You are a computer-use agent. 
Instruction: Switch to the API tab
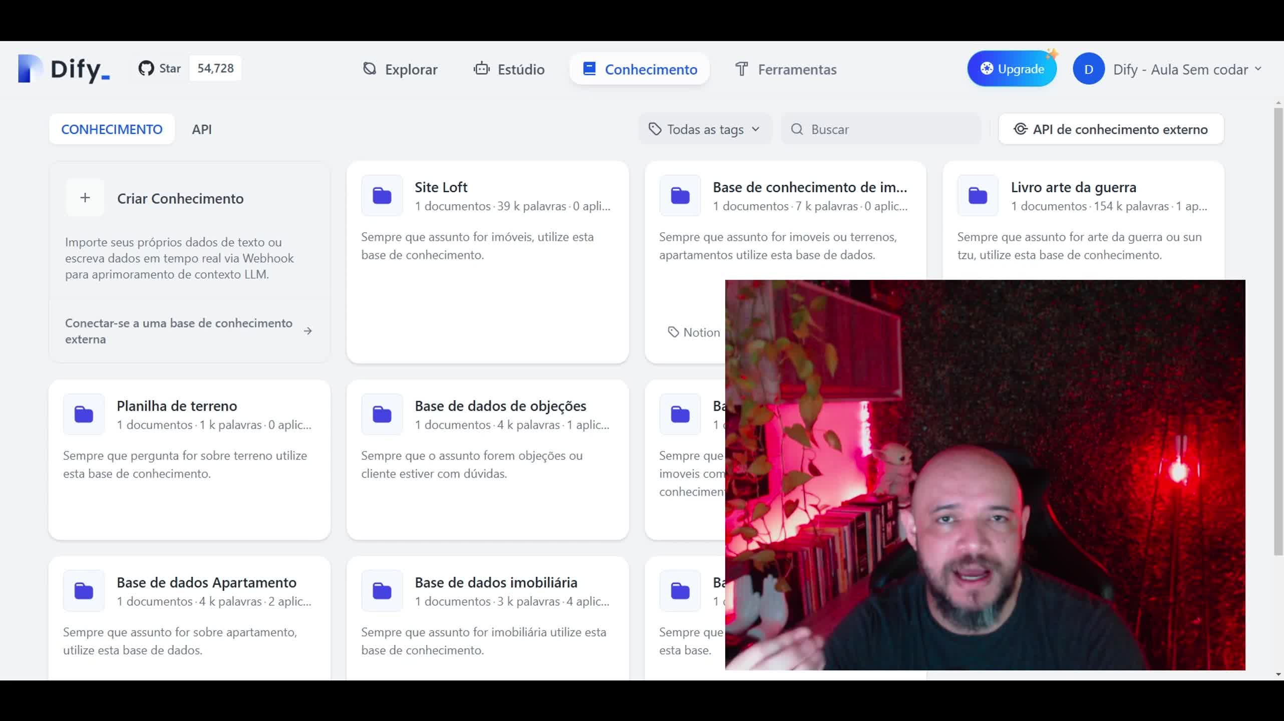click(x=202, y=130)
